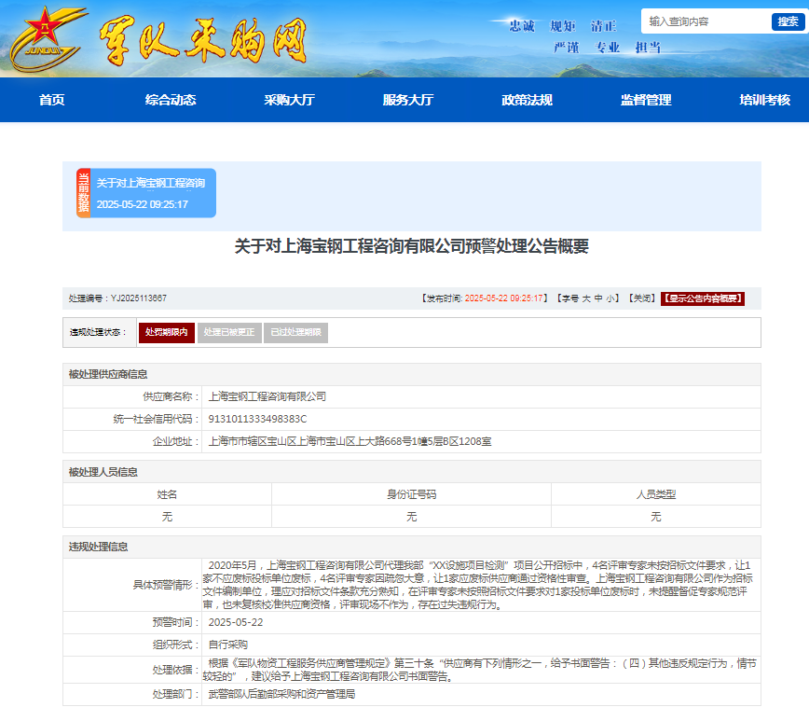Click the orange 当前数据 label
This screenshot has height=721, width=809.
[84, 193]
